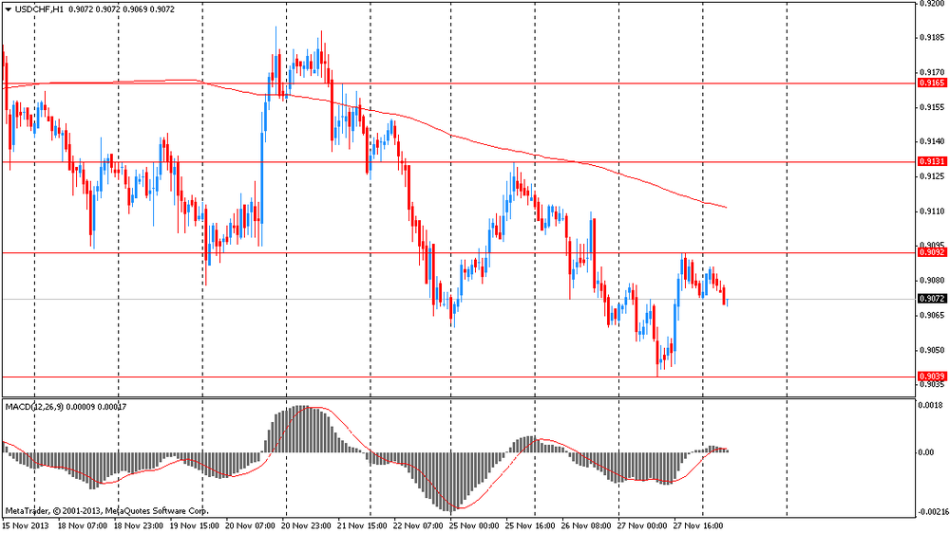
Task: Click the 20 Nov 07:00 time label
Action: pyautogui.click(x=250, y=525)
